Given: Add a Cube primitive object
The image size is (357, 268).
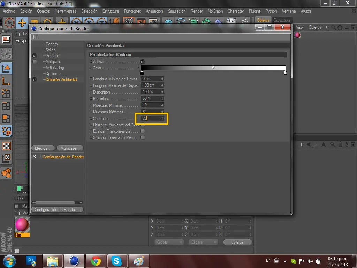Looking at the screenshot, I should [168, 21].
